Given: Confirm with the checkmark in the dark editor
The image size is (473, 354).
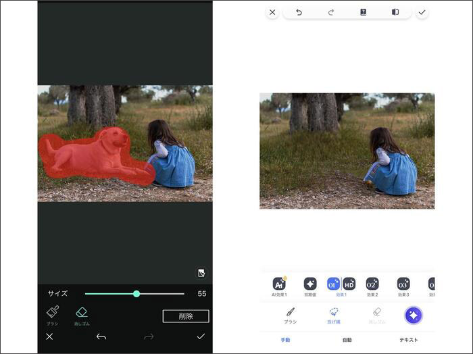Looking at the screenshot, I should click(x=201, y=336).
